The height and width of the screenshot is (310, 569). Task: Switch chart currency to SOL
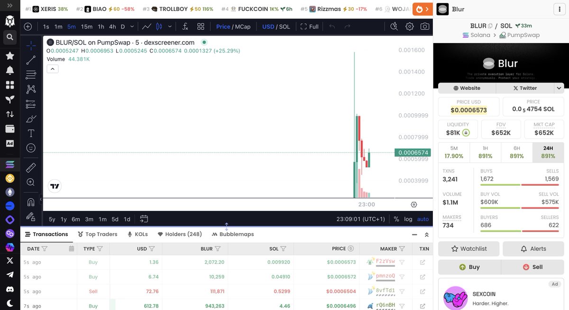pyautogui.click(x=284, y=27)
